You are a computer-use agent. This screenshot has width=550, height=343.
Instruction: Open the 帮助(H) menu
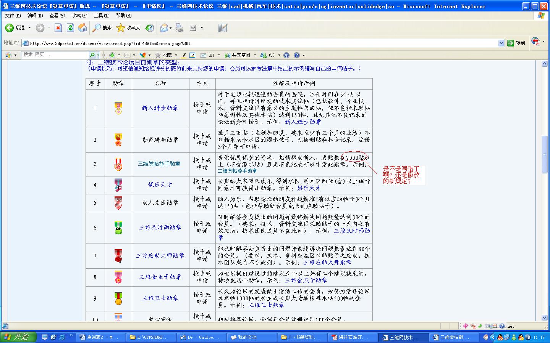pos(124,16)
